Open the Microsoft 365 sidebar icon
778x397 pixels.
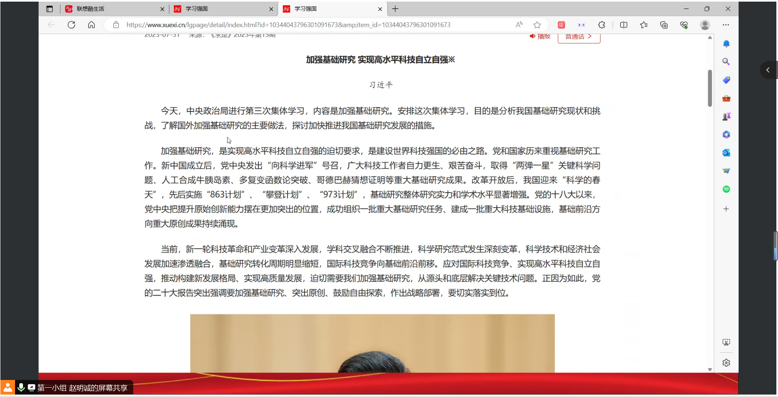click(726, 135)
